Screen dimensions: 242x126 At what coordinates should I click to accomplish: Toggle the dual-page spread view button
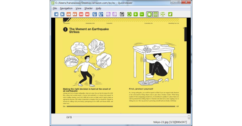coord(156,14)
